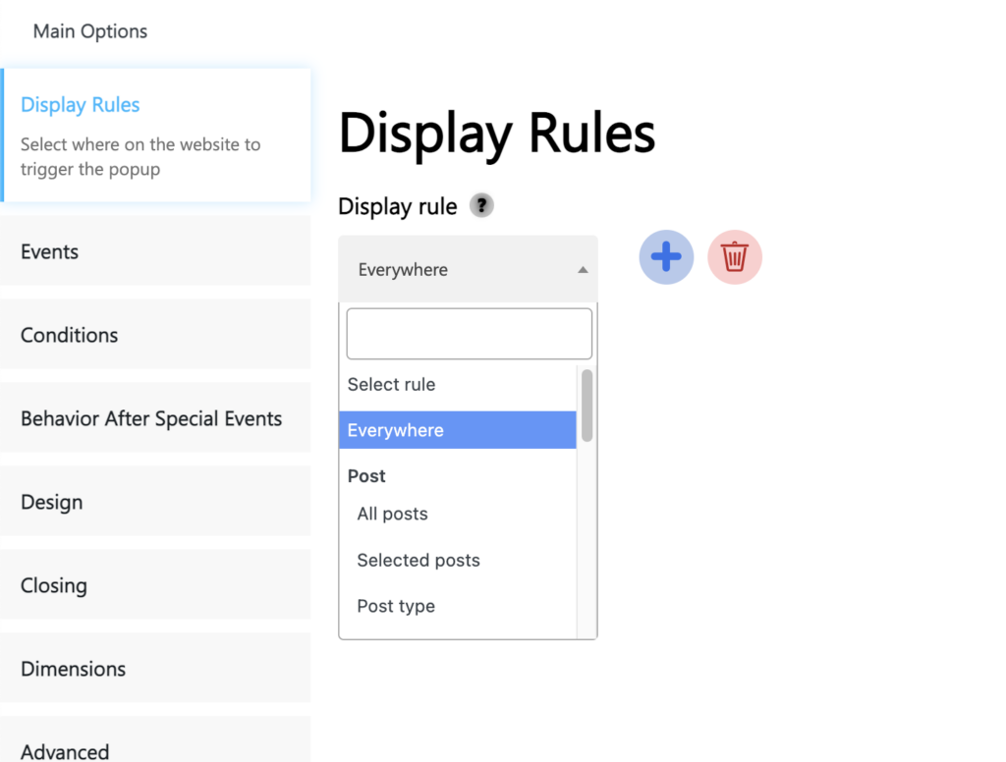Pick 'All posts' from the list

tap(458, 514)
